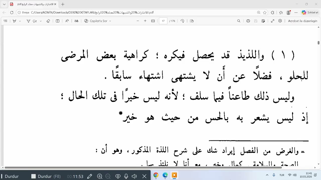Image resolution: width=321 pixels, height=180 pixels.
Task: Click the read aloud icon
Action: pyautogui.click(x=67, y=21)
